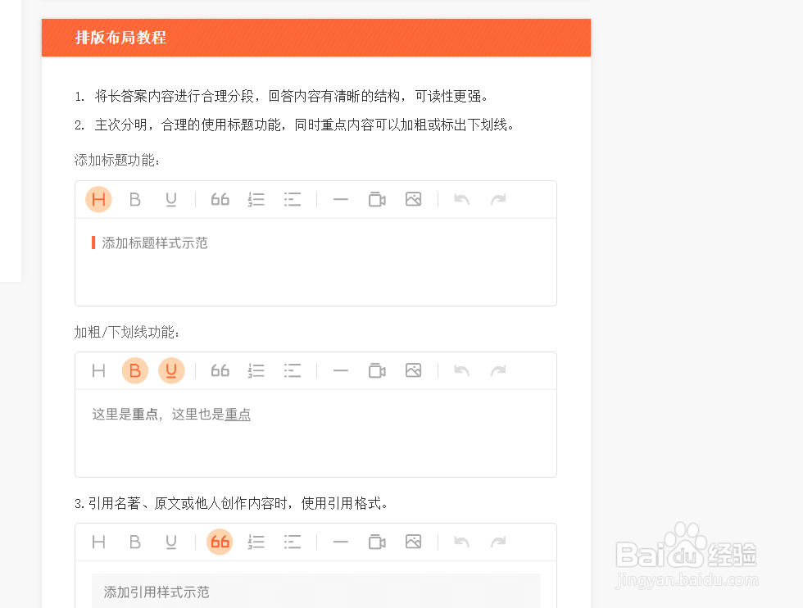Screen dimensions: 803x608
Task: Toggle Underline formatting in the second editor
Action: tap(171, 370)
